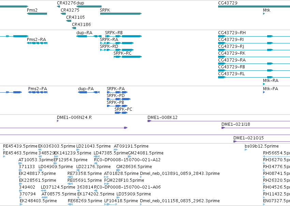Click RC0-DP0008-150700-021-A06 feature
This screenshot has height=206, width=290.
click(95, 191)
